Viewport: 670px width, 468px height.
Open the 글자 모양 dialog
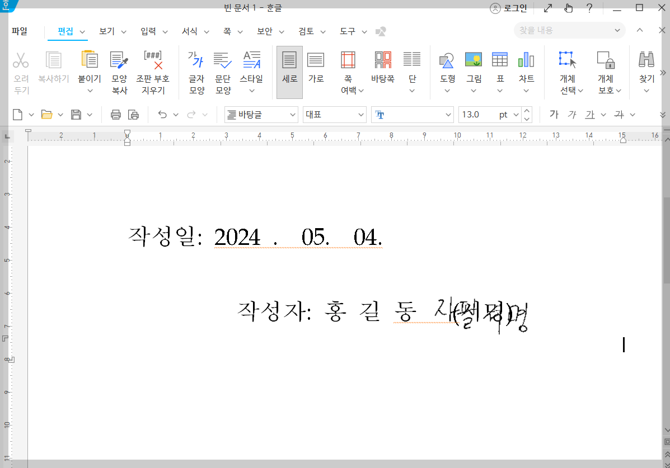point(196,69)
